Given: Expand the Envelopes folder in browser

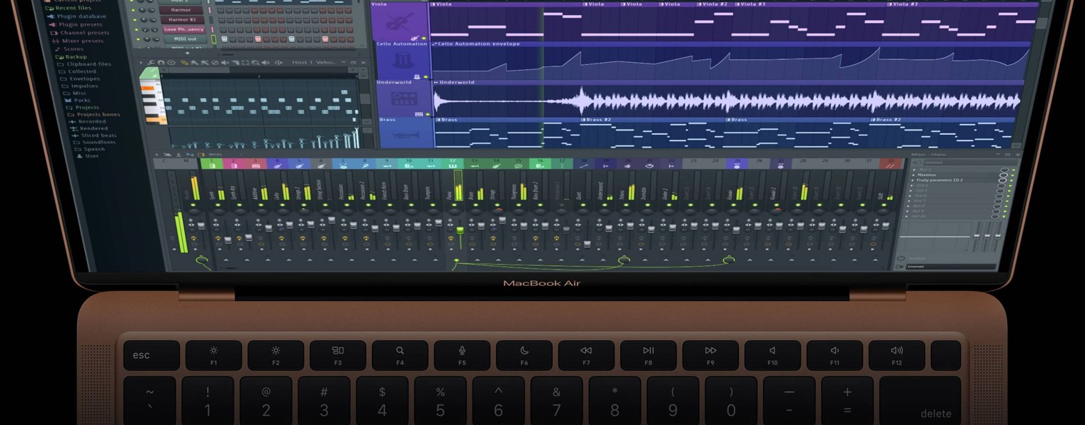Looking at the screenshot, I should (x=80, y=78).
